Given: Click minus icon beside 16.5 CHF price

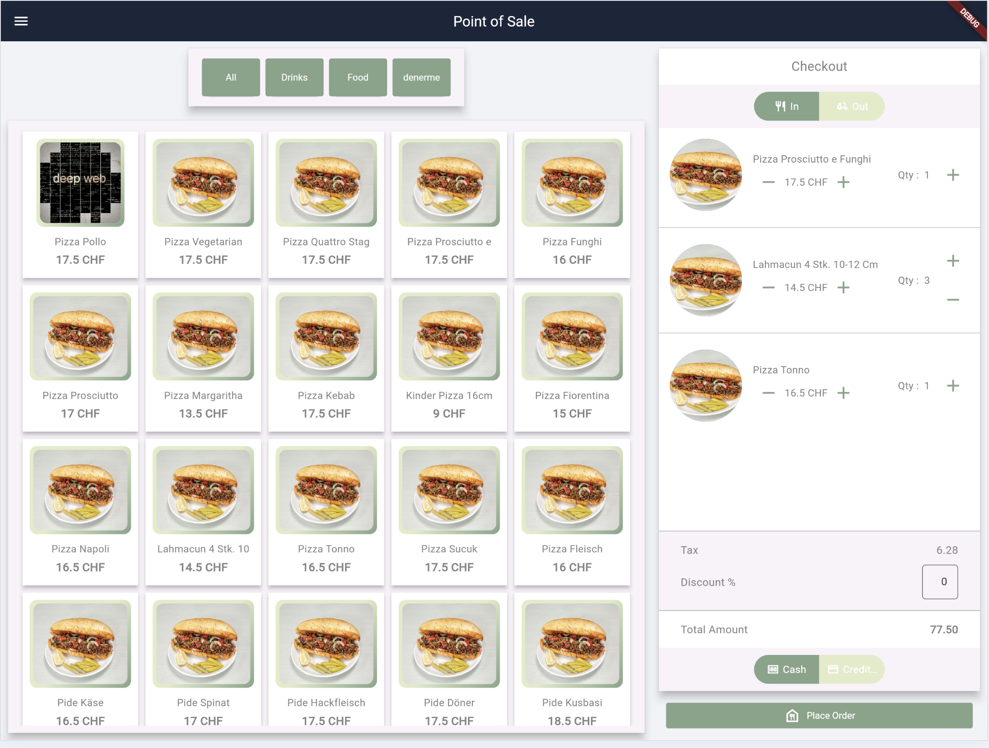Looking at the screenshot, I should click(768, 393).
